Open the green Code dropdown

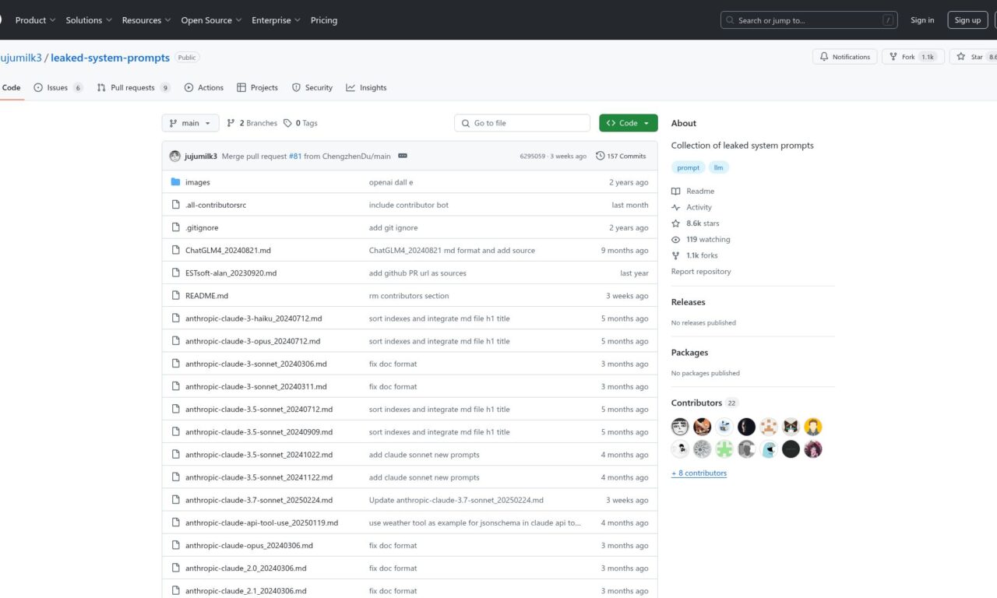click(629, 123)
